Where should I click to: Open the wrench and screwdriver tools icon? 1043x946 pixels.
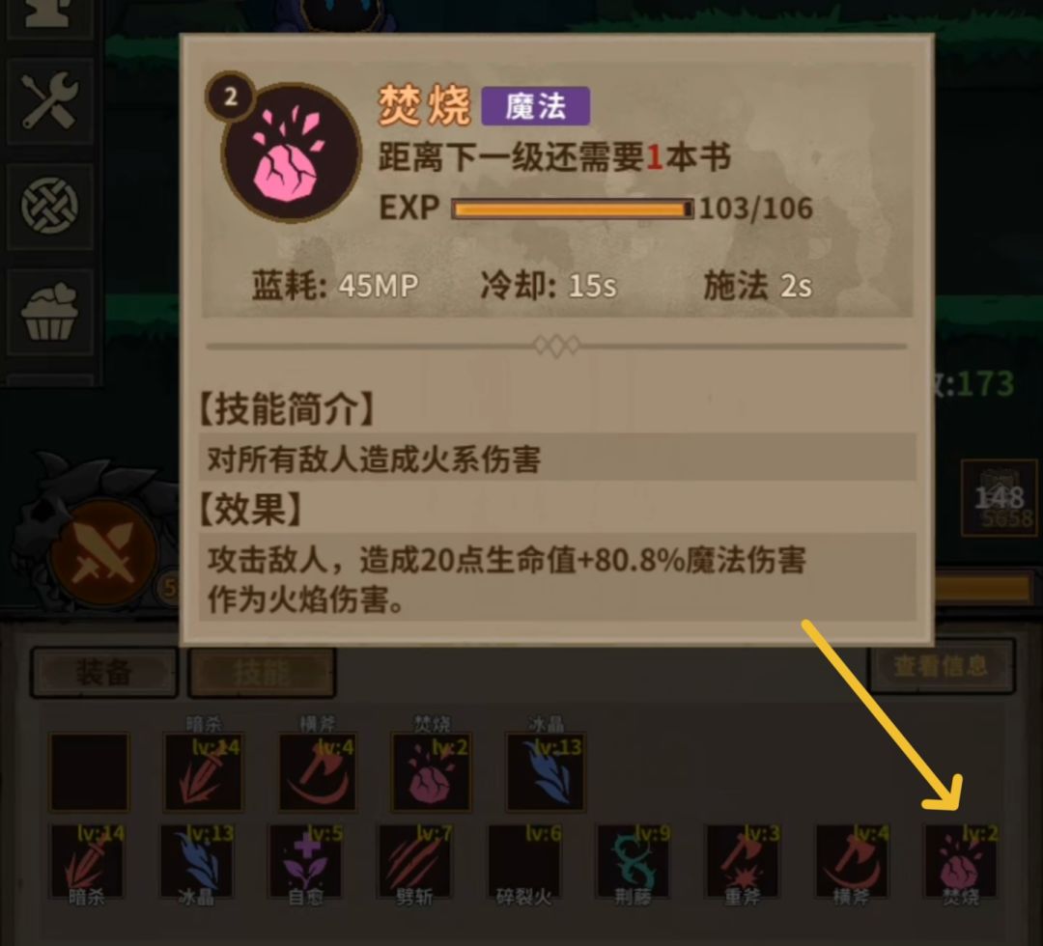[49, 101]
